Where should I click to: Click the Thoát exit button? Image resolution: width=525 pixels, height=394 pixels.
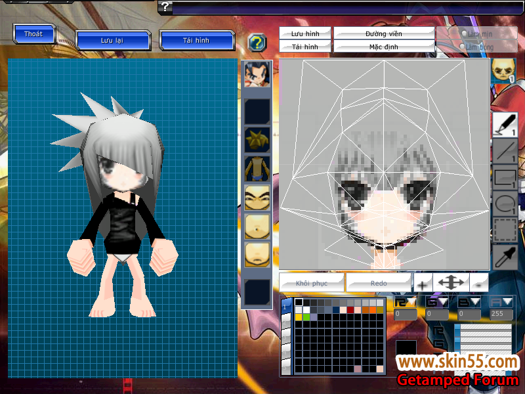pyautogui.click(x=34, y=34)
